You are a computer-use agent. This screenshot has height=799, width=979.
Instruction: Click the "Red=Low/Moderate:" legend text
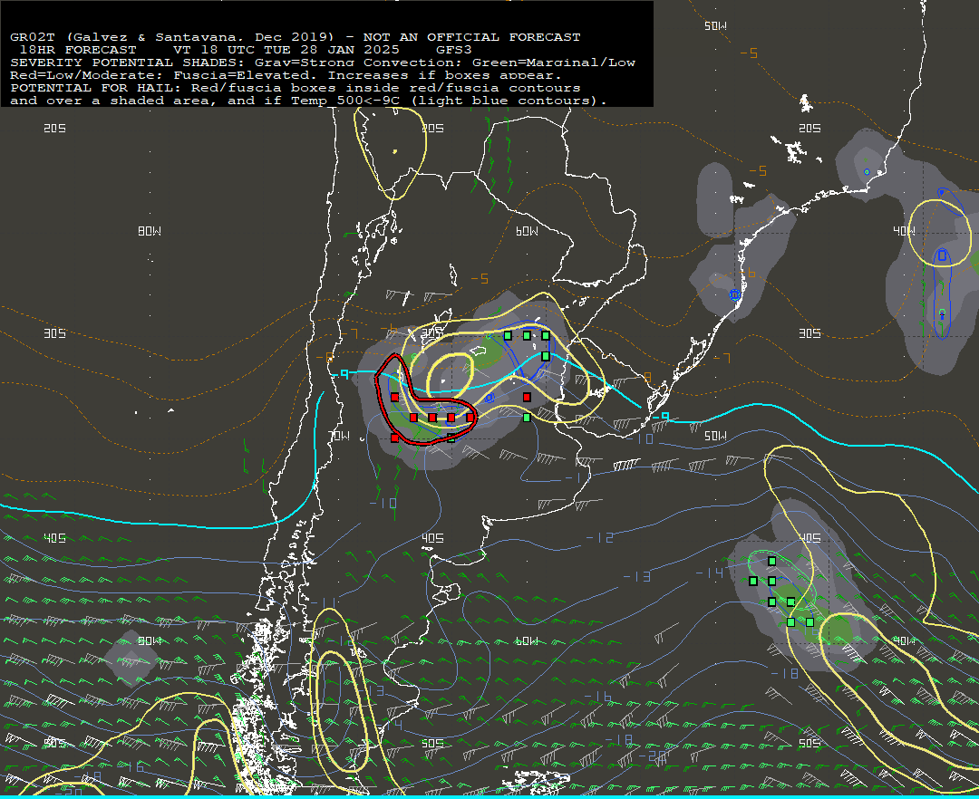pyautogui.click(x=87, y=75)
